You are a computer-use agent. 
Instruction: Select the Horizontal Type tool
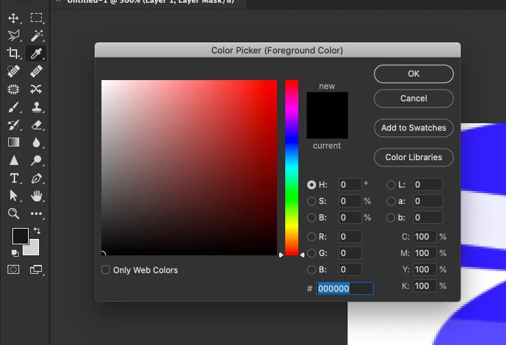14,178
